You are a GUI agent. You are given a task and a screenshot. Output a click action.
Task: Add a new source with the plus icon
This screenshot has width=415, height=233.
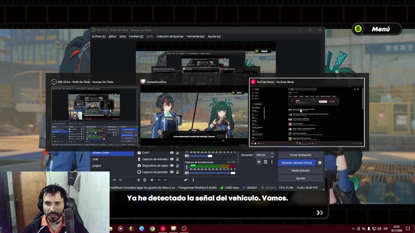pos(138,180)
